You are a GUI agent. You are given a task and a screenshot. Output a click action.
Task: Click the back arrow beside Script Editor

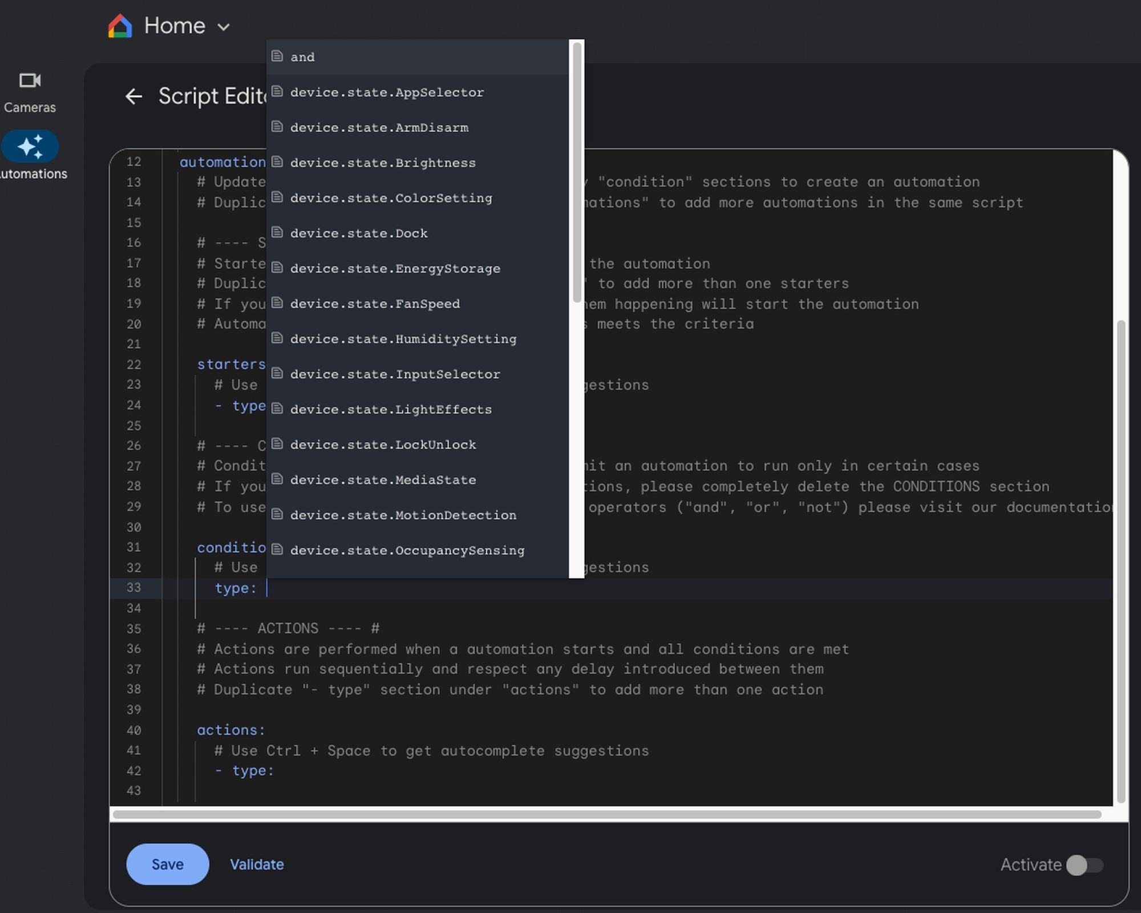tap(135, 96)
